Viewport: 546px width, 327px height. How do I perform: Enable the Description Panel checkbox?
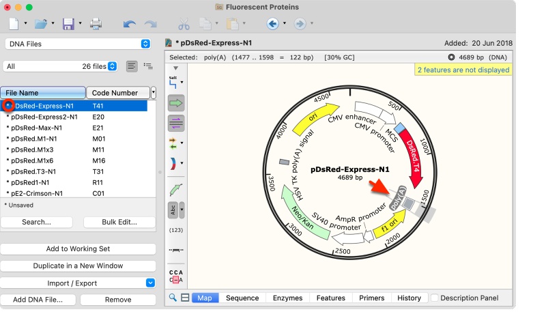[x=434, y=298]
